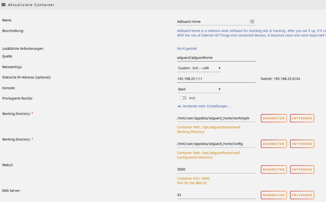Click the WebUI label

pyautogui.click(x=8, y=165)
